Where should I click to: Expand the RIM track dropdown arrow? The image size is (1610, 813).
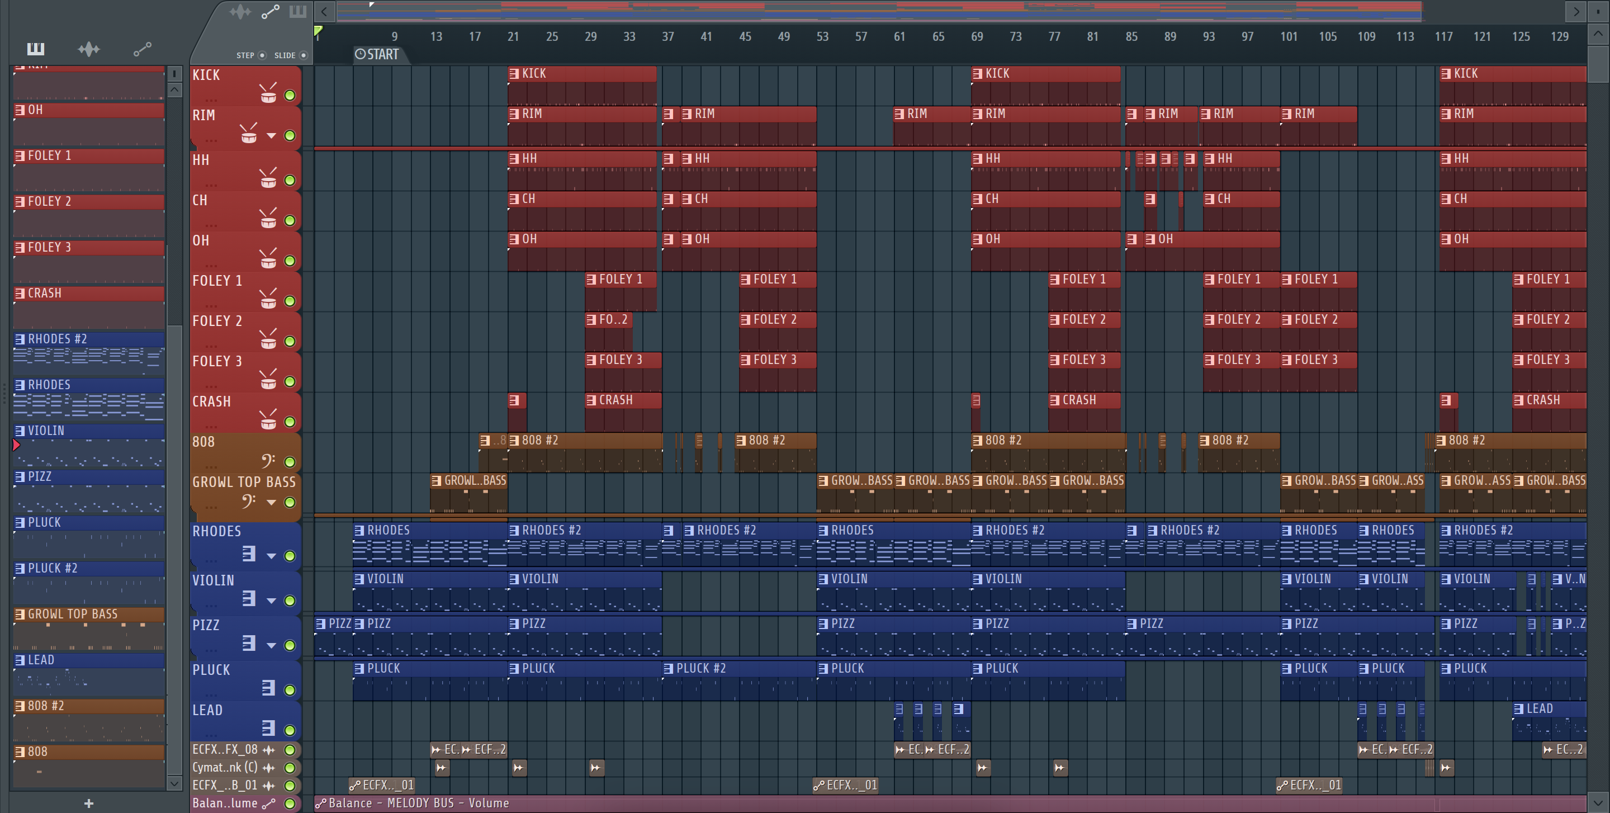point(271,136)
